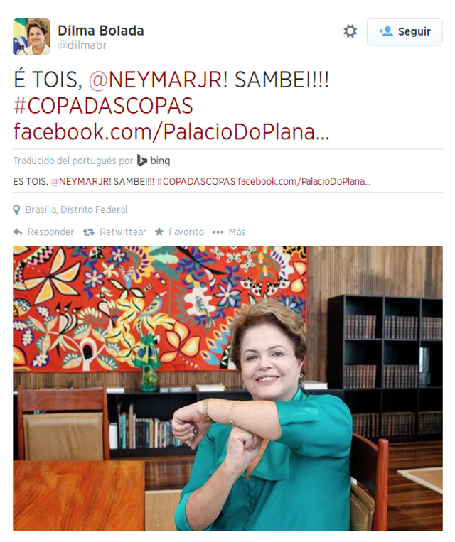Viewport: 455px width, 542px height.
Task: Open the @NEYMARJR mention in tweet
Action: point(157,80)
